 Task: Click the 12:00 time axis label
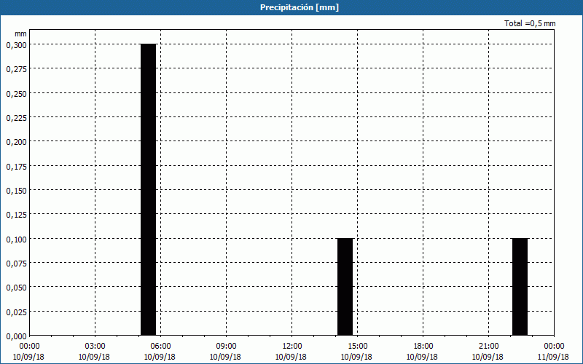coord(291,347)
